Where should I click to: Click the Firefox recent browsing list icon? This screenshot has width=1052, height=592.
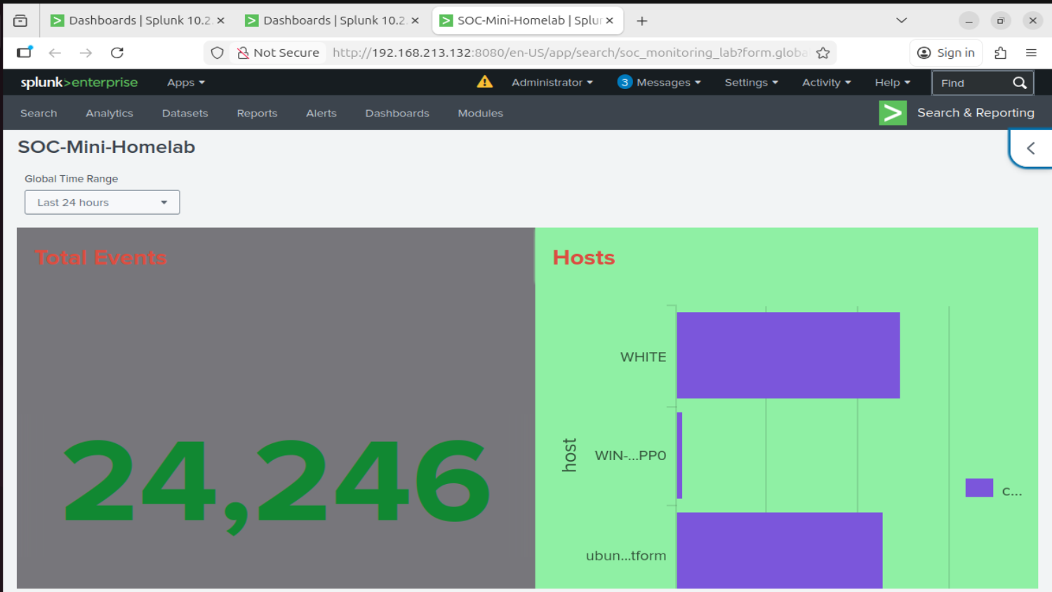20,20
